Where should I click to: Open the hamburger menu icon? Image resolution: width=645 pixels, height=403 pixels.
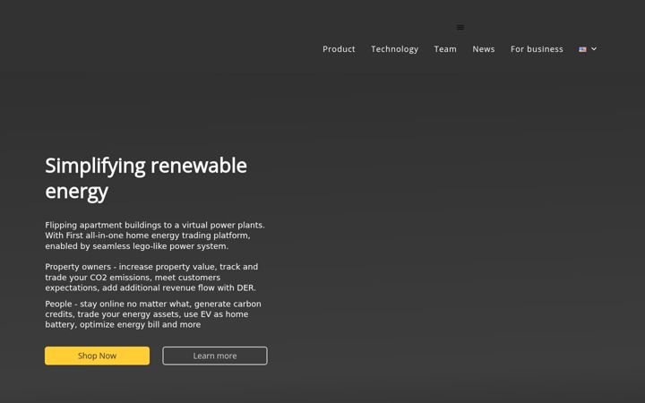tap(460, 27)
